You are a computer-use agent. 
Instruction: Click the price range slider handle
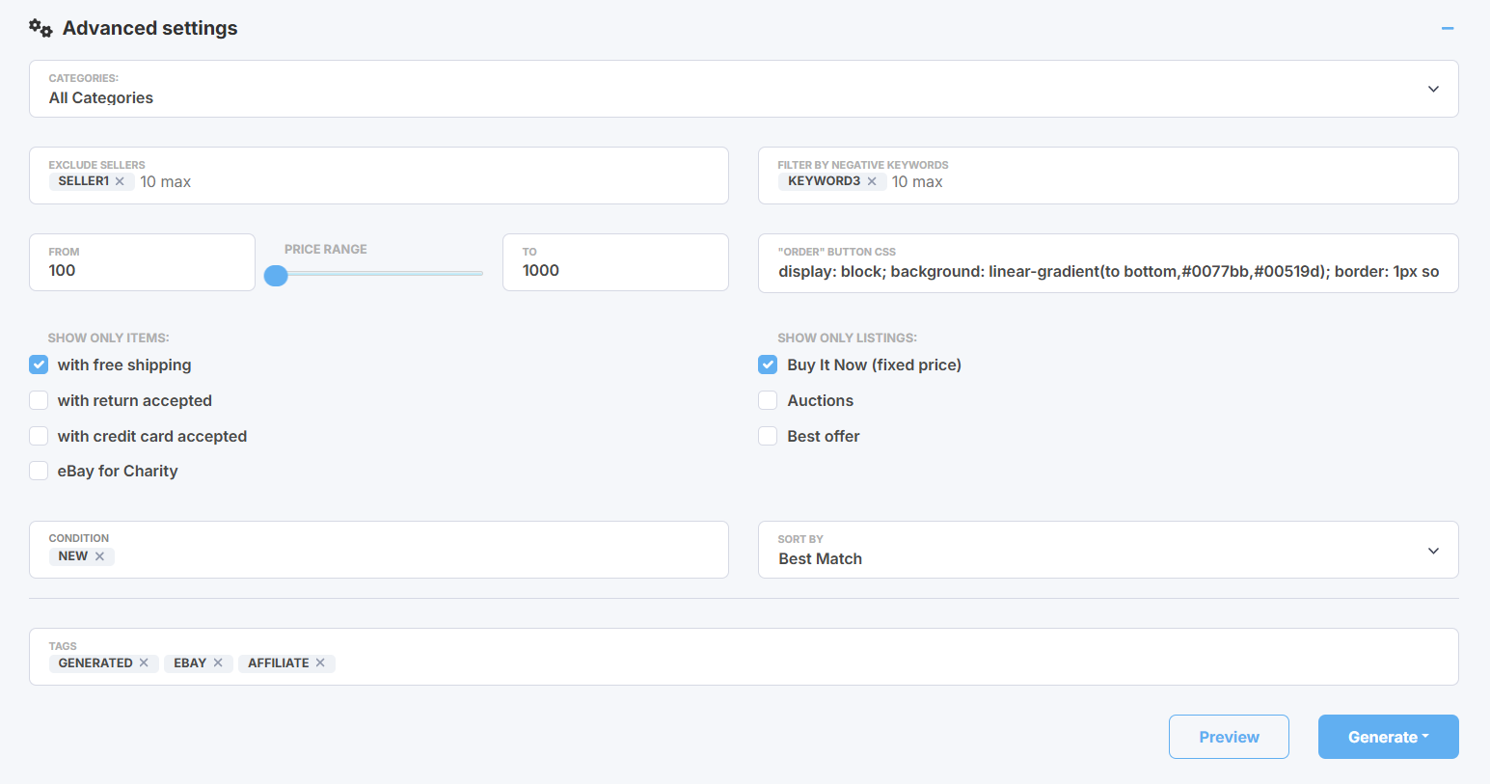tap(276, 276)
